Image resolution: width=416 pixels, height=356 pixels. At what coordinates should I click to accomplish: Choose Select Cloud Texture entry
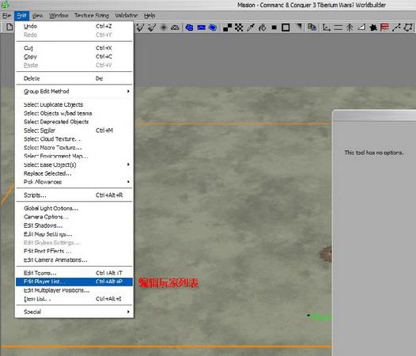click(x=74, y=139)
